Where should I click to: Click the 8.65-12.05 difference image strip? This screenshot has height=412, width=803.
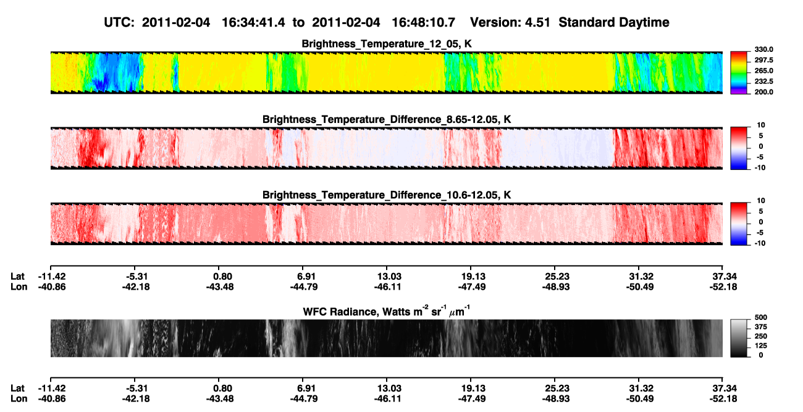point(386,148)
